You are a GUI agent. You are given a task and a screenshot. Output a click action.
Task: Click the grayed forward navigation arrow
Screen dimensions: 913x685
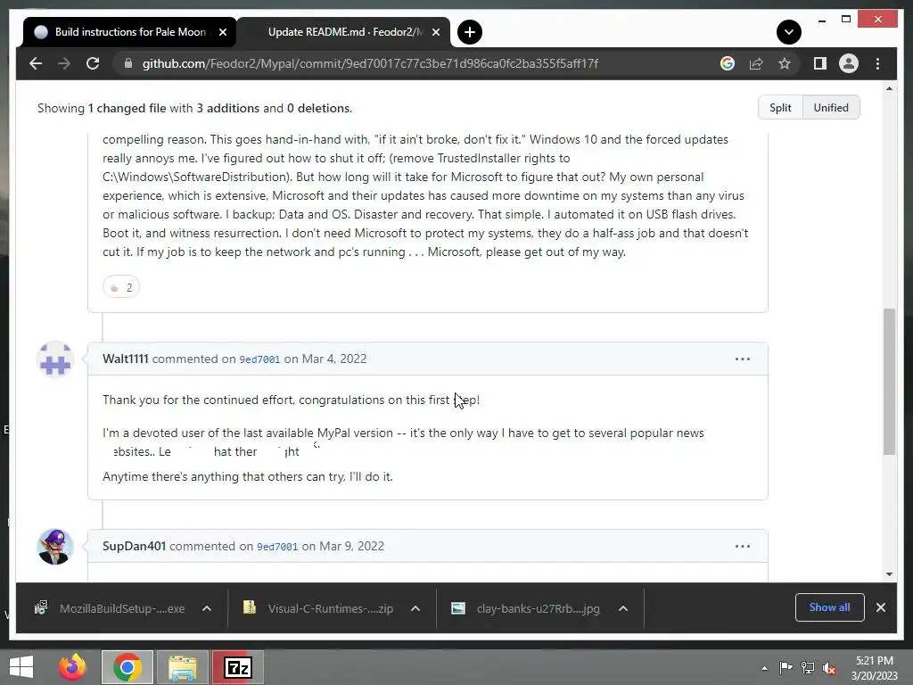(64, 63)
